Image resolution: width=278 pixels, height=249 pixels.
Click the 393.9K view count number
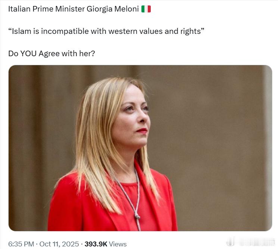[96, 244]
